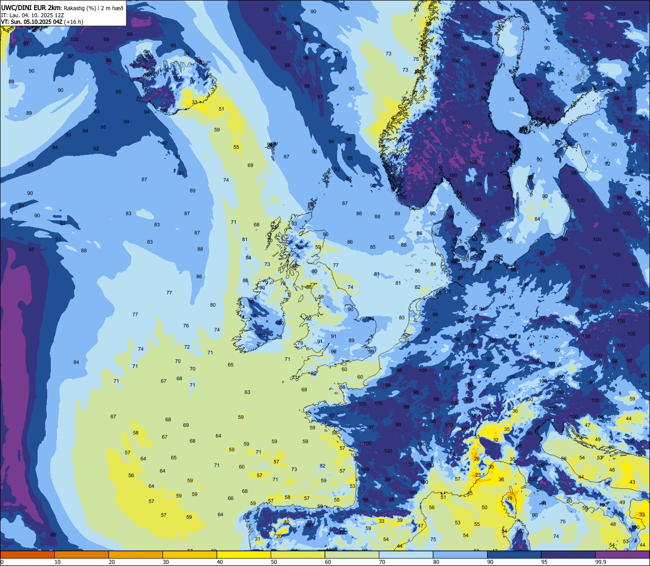Click the legend tick label "99.9"
650x566 pixels.
point(601,562)
